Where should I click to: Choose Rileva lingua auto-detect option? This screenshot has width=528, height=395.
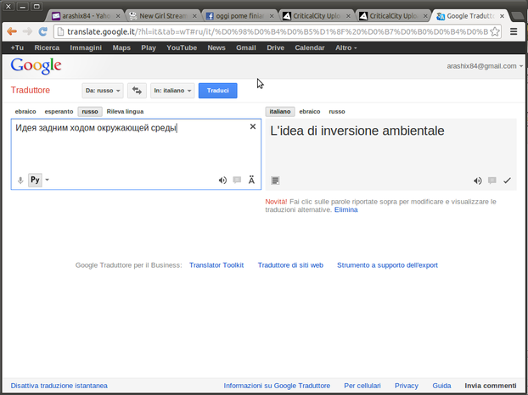pos(125,111)
